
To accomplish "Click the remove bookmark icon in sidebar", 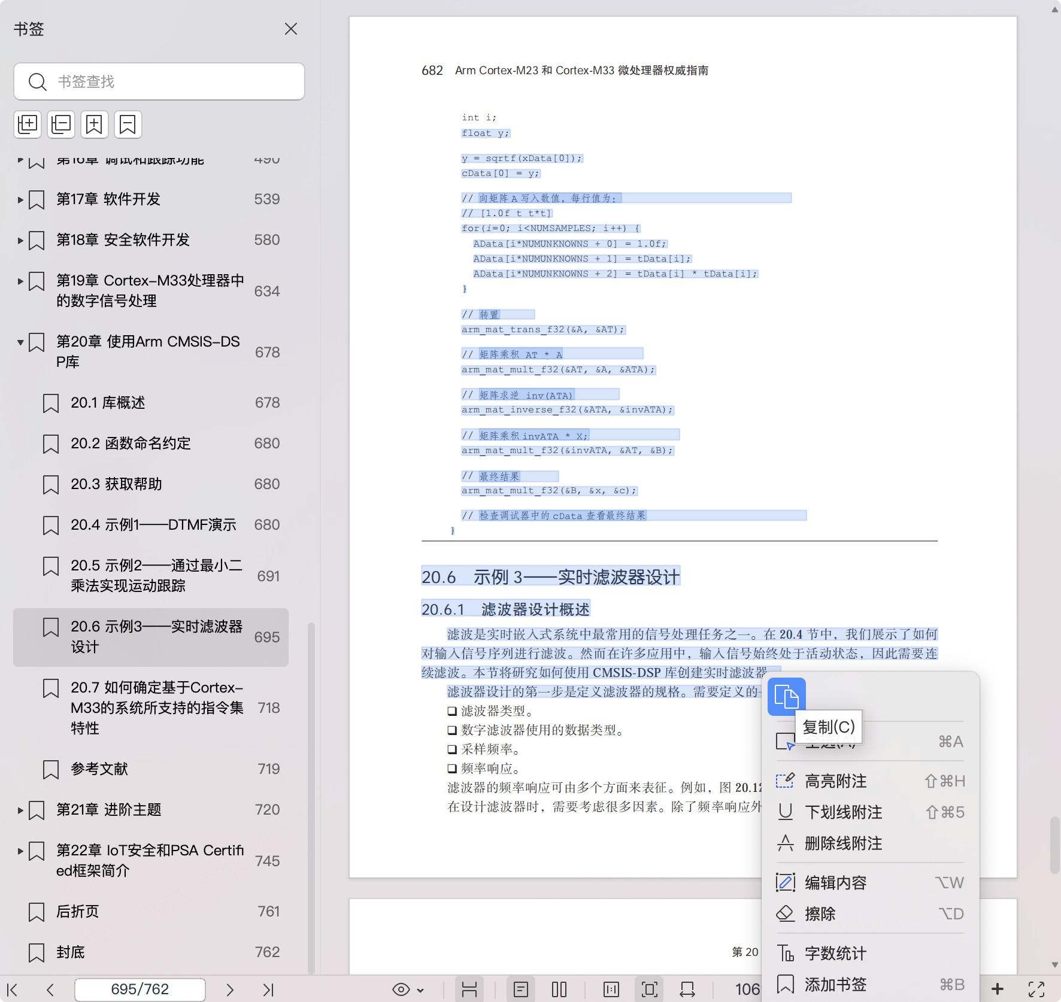I will coord(128,125).
